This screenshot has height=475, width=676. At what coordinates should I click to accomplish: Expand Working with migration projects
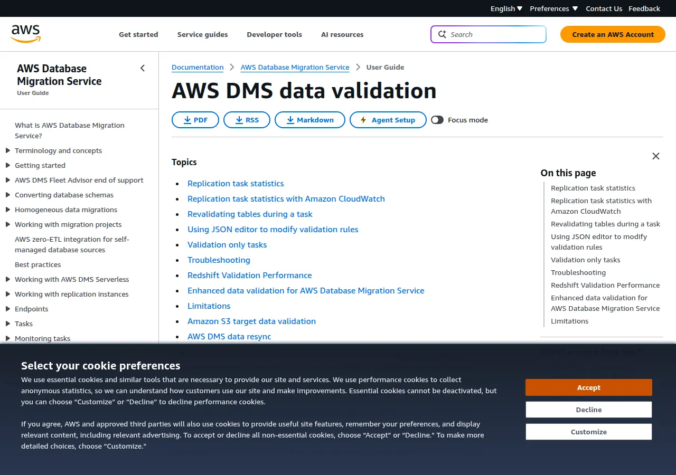(8, 224)
